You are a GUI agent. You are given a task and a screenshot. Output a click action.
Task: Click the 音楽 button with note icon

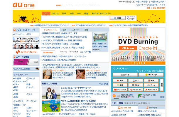(120, 85)
